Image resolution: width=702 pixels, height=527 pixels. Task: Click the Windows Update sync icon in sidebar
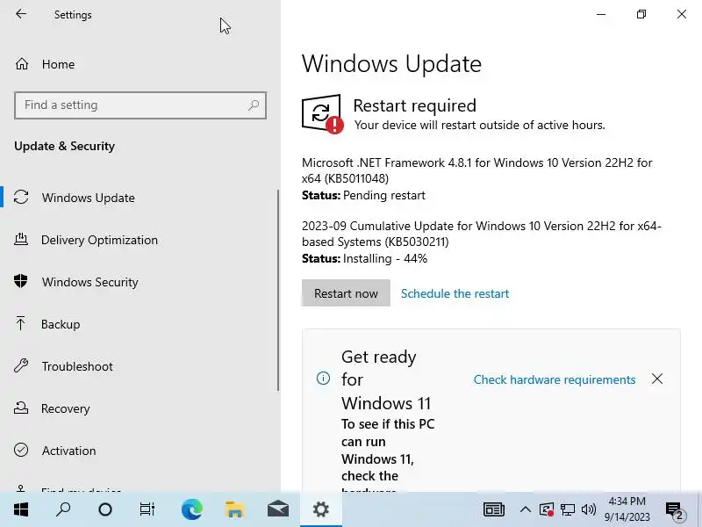click(21, 197)
